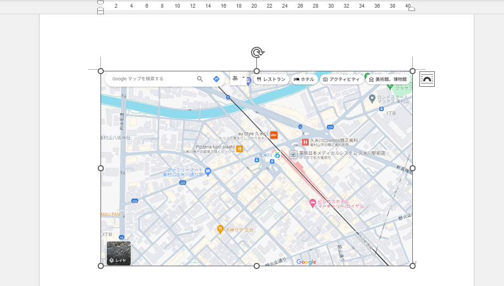504x286 pixels.
Task: Click the ロンドスクール location pin
Action: [372, 99]
